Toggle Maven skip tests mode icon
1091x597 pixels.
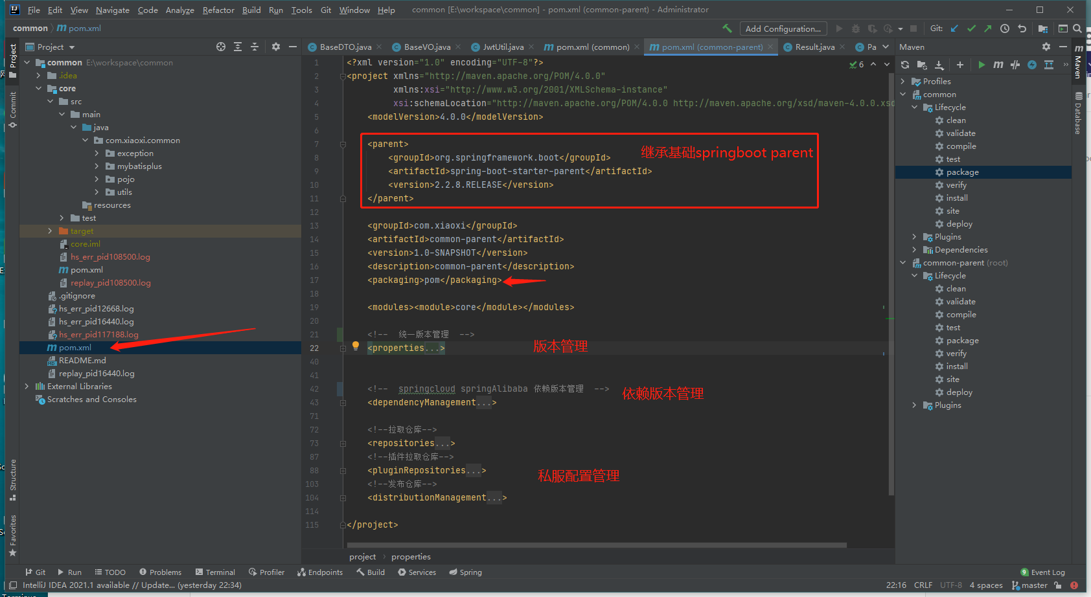(1032, 65)
